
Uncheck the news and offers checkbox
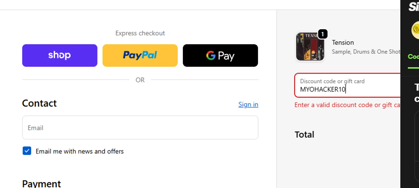coord(27,151)
